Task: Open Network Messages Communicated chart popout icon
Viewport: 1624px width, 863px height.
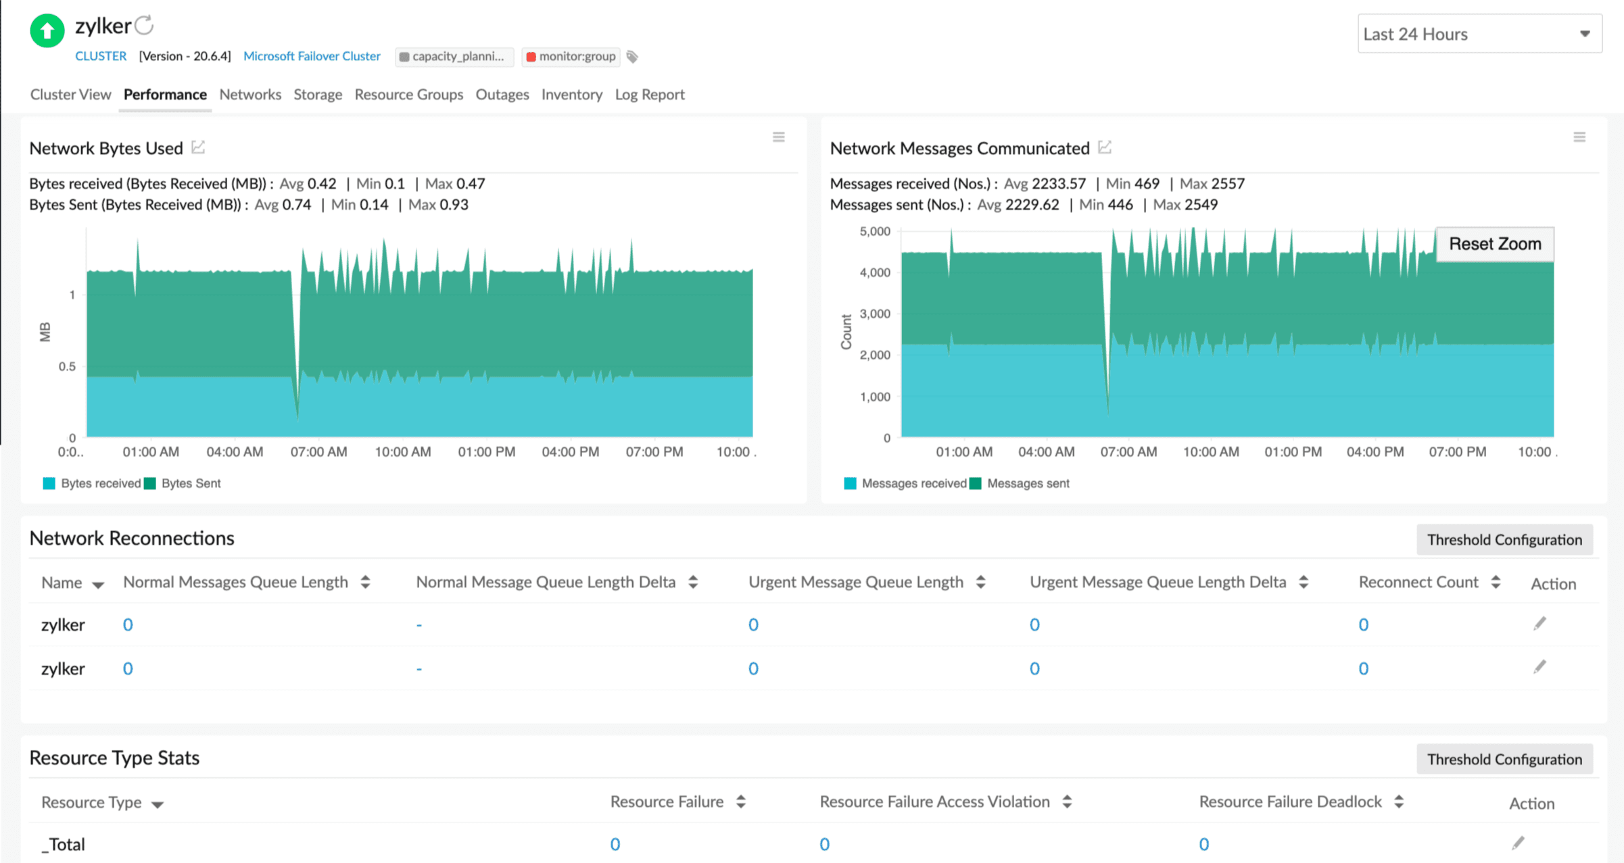Action: pyautogui.click(x=1105, y=147)
